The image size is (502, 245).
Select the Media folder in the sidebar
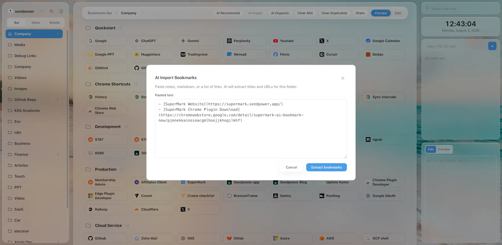pyautogui.click(x=34, y=45)
